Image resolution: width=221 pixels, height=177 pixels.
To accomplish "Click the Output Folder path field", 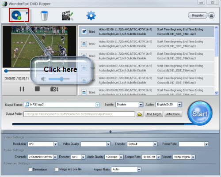I will [79, 114].
